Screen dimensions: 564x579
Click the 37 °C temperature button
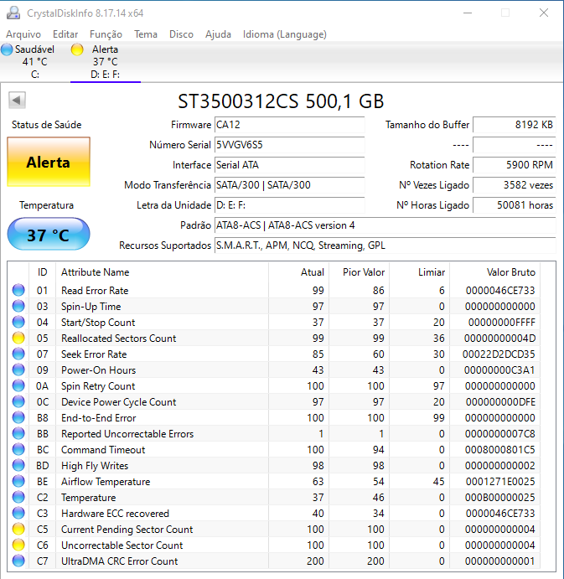tap(49, 234)
